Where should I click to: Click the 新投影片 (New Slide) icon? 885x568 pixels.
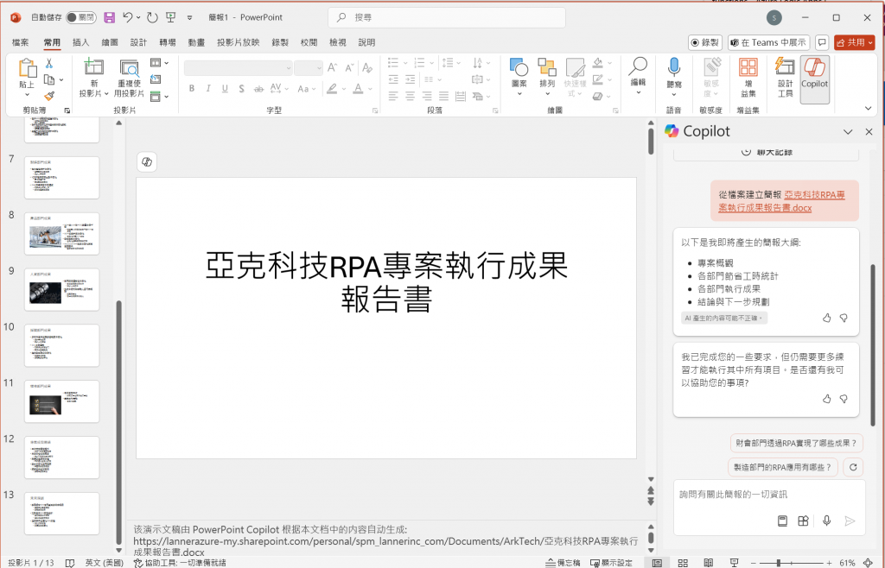[93, 67]
